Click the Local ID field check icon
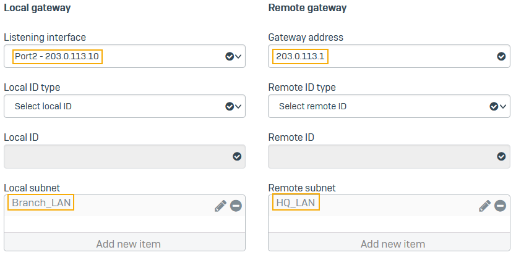Viewport: 516px width, 255px height. [237, 157]
